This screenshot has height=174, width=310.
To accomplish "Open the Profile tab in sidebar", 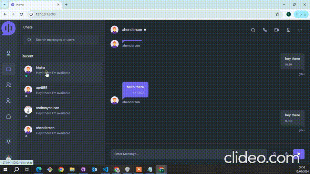I will point(9,53).
